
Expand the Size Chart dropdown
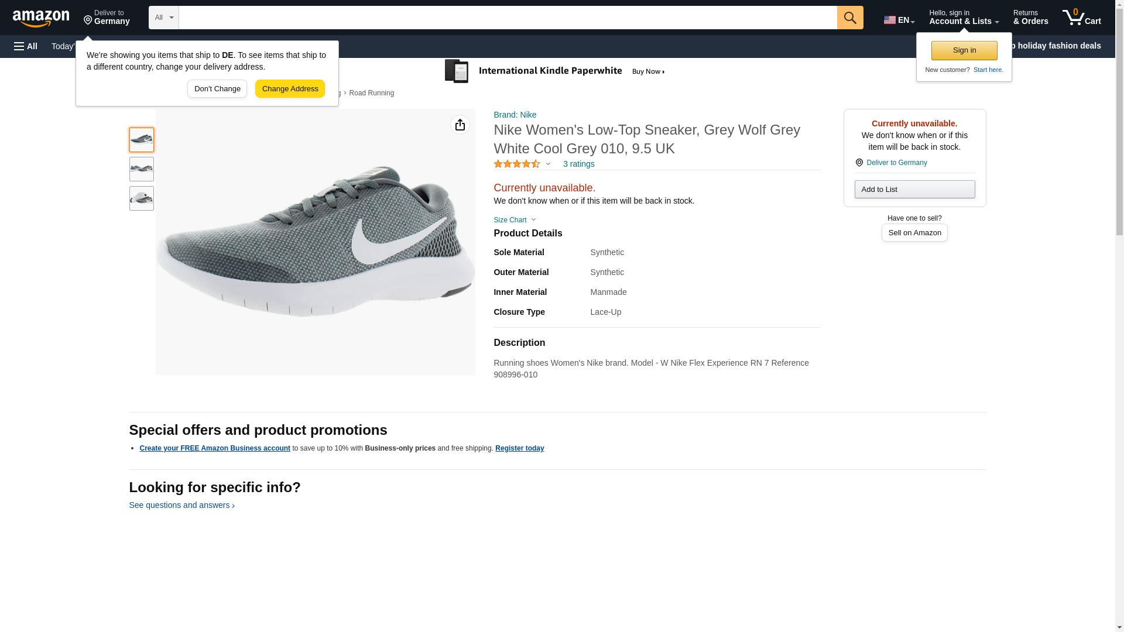[515, 220]
